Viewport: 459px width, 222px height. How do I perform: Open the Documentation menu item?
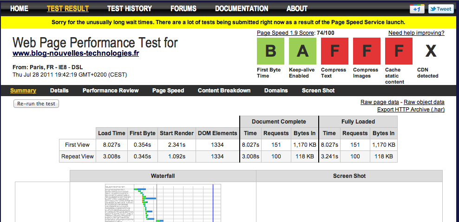(x=242, y=8)
